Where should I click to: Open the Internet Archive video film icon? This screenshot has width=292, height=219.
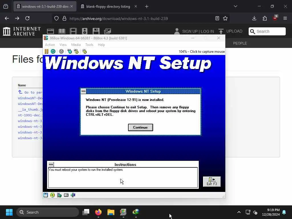click(73, 31)
